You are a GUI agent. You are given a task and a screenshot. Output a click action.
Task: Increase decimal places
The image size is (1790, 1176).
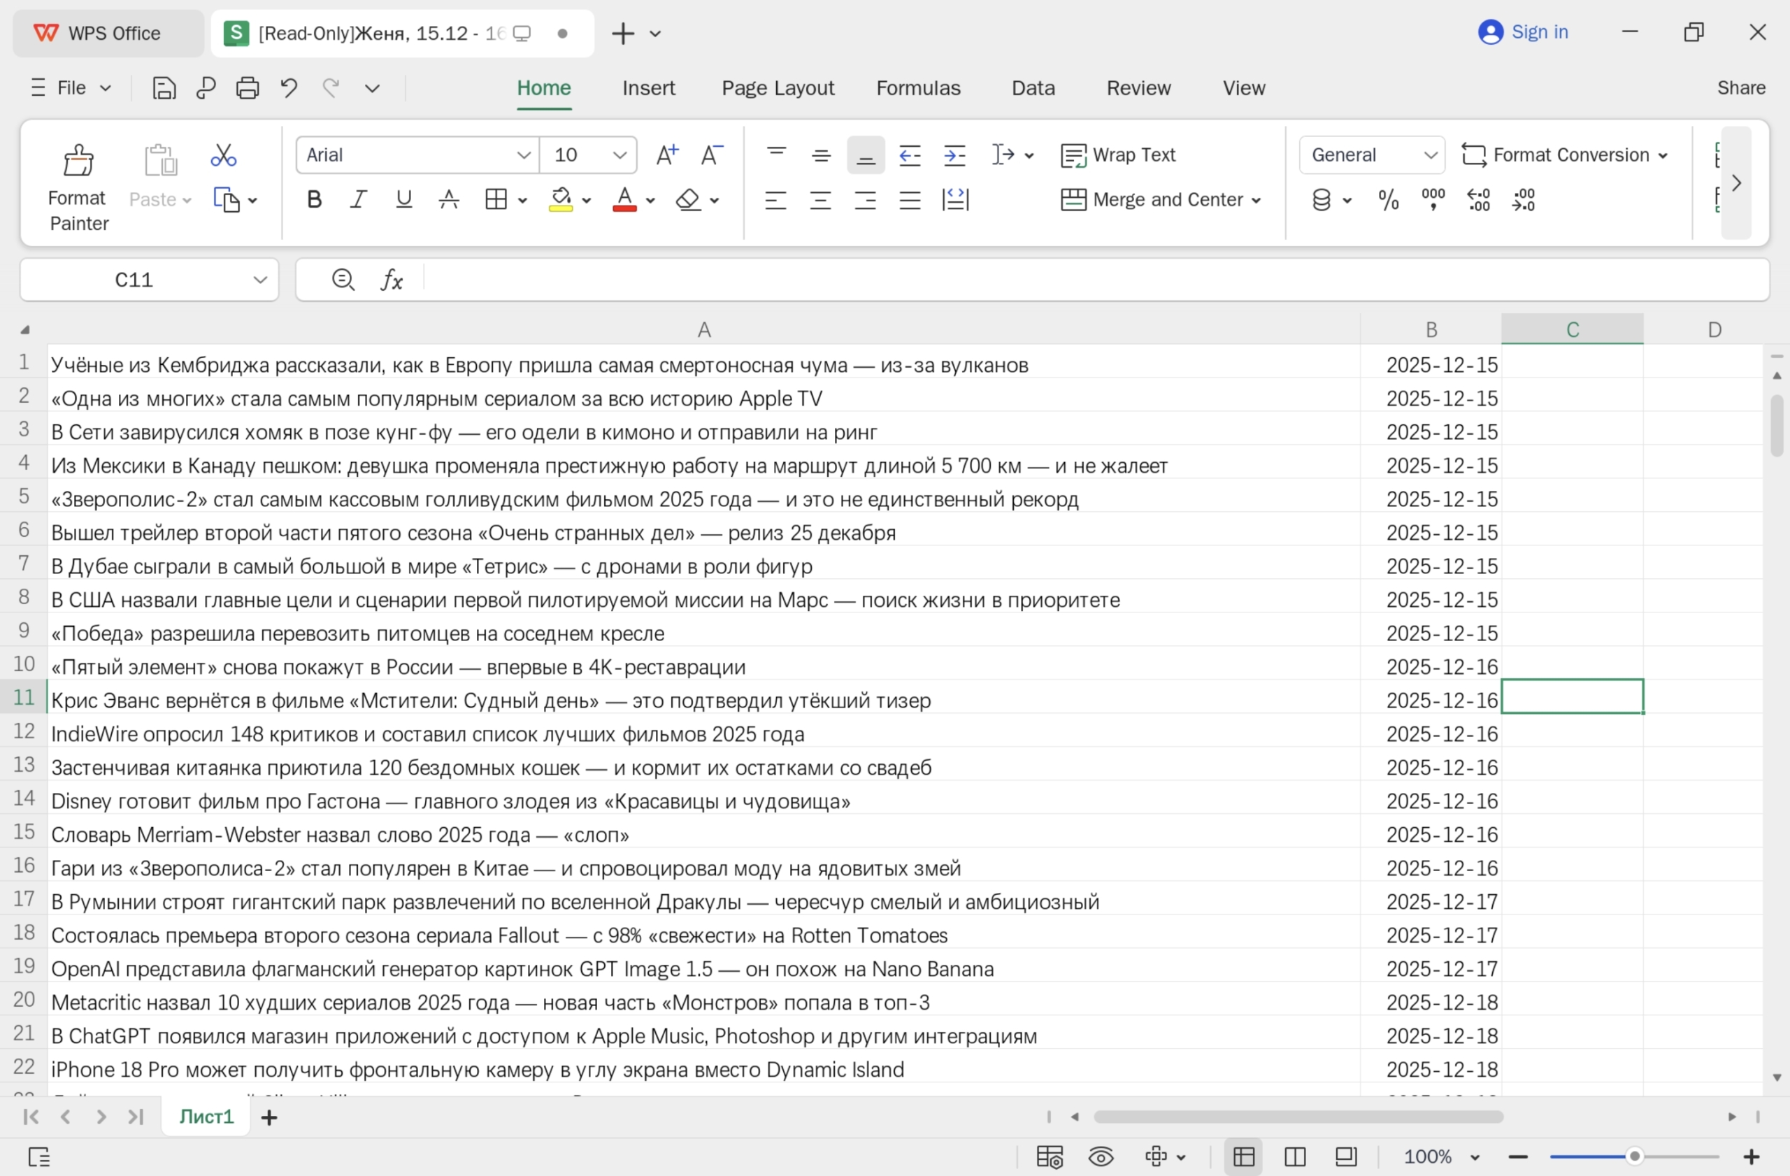(x=1477, y=199)
